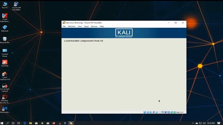Viewport: 223px width, 125px height.
Task: Open File Explorer from taskbar
Action: click(30, 123)
